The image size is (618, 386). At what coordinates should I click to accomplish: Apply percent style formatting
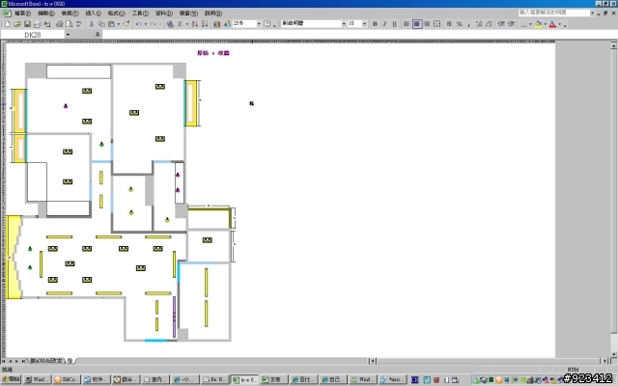point(460,24)
